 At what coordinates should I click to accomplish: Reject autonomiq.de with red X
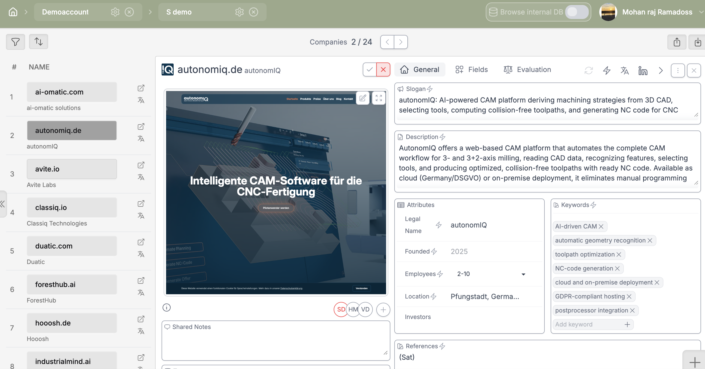point(383,70)
